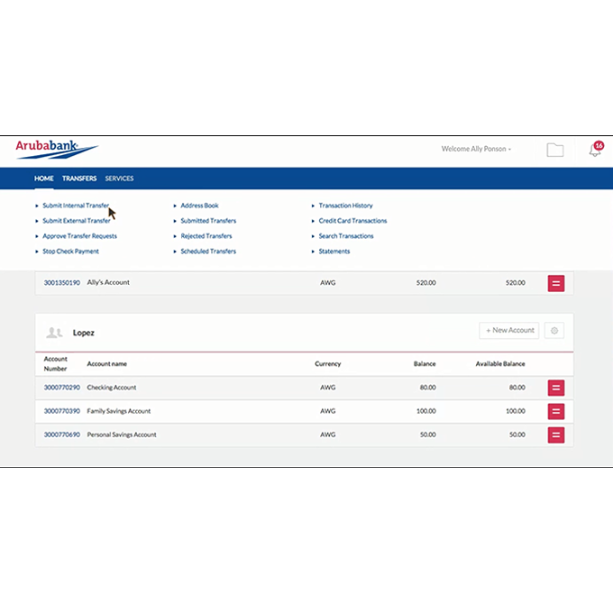Image resolution: width=613 pixels, height=613 pixels.
Task: Open Transaction History link
Action: click(345, 206)
